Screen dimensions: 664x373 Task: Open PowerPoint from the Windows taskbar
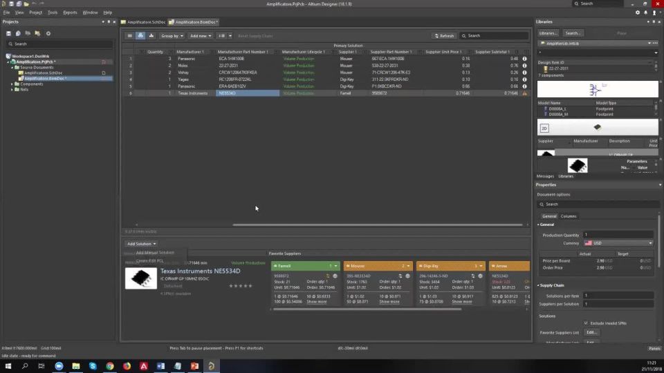pyautogui.click(x=194, y=366)
